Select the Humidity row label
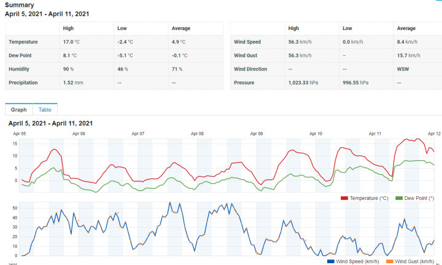 (19, 69)
